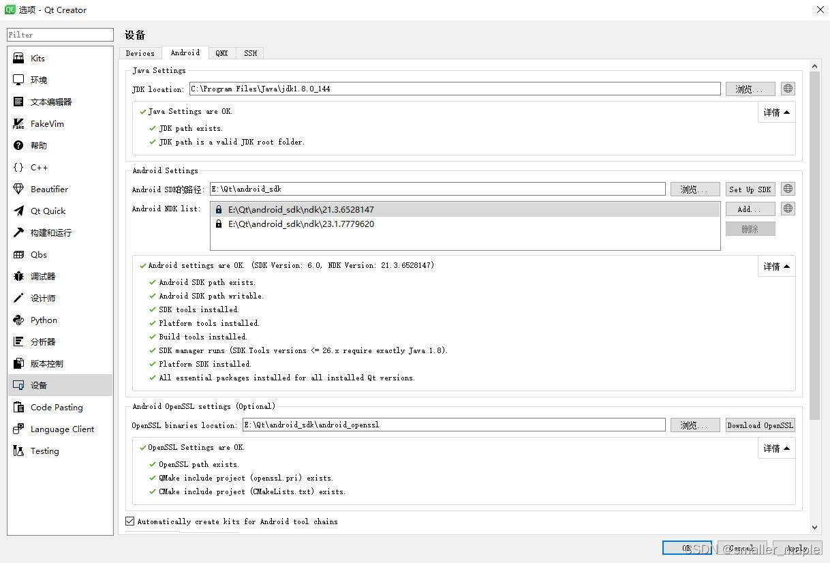Open the Language Client category
The height and width of the screenshot is (563, 830).
pyautogui.click(x=60, y=429)
